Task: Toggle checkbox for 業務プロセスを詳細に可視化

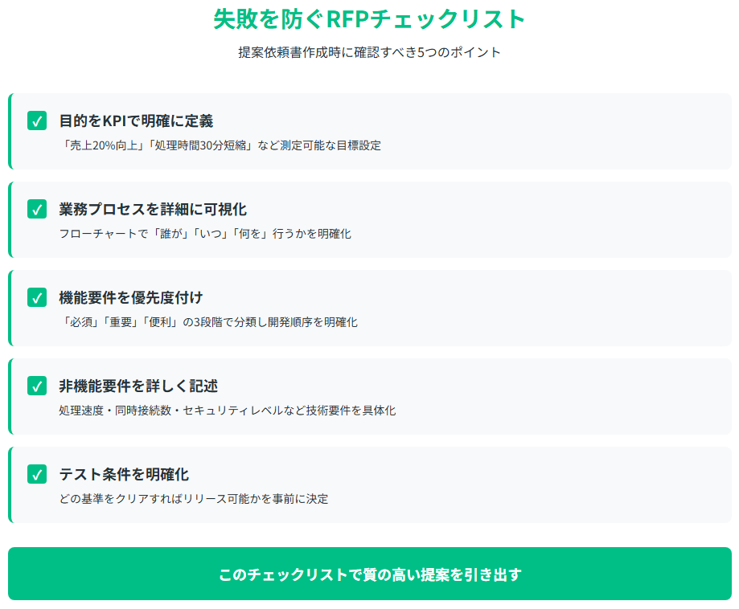Action: [37, 209]
